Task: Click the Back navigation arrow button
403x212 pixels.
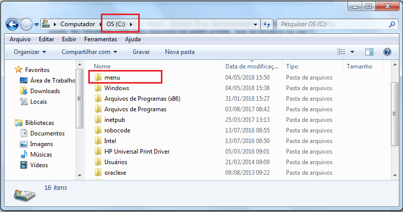Action: 13,24
